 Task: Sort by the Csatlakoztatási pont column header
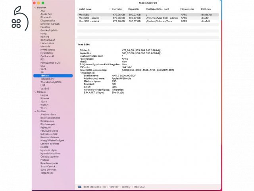click(x=157, y=9)
